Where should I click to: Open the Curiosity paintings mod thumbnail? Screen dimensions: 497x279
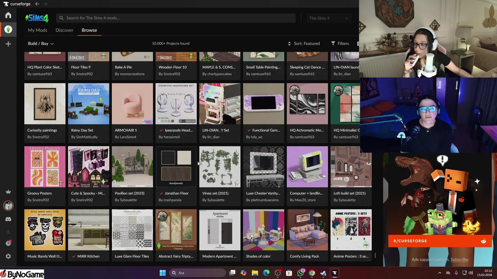(45, 104)
